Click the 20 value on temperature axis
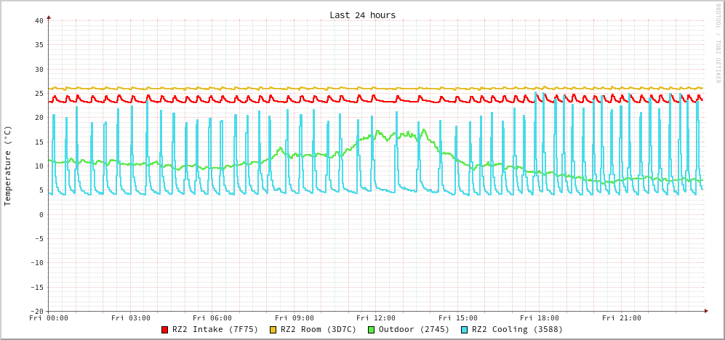This screenshot has width=725, height=340. tap(39, 118)
